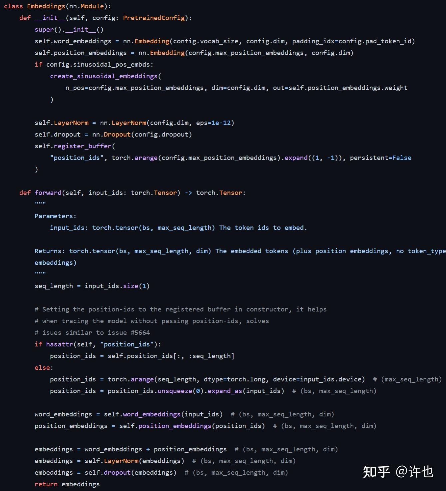
Task: Click the @许也 author watermark
Action: point(416,471)
